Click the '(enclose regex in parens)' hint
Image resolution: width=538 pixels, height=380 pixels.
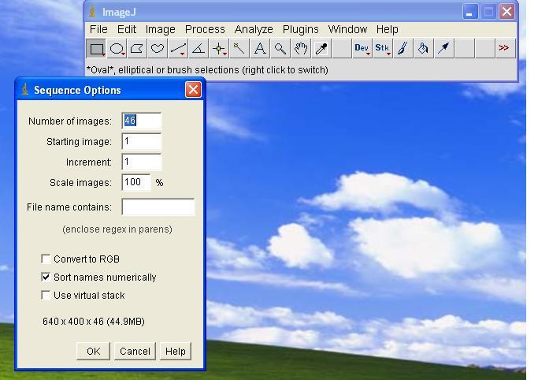[x=117, y=229]
